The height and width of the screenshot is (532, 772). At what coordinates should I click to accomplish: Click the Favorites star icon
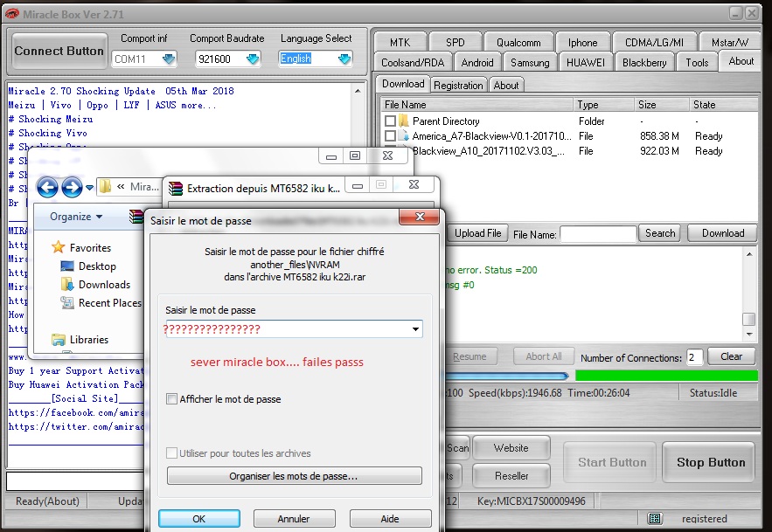(x=58, y=247)
